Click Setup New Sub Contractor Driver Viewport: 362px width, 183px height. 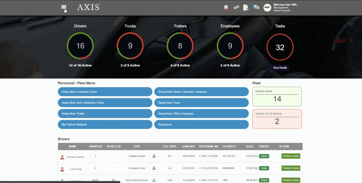click(x=105, y=103)
